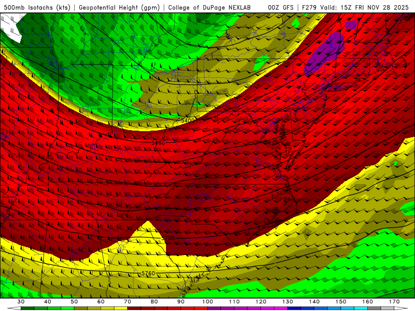Click the 110 knot legend value
The image size is (415, 311).
[x=234, y=302]
